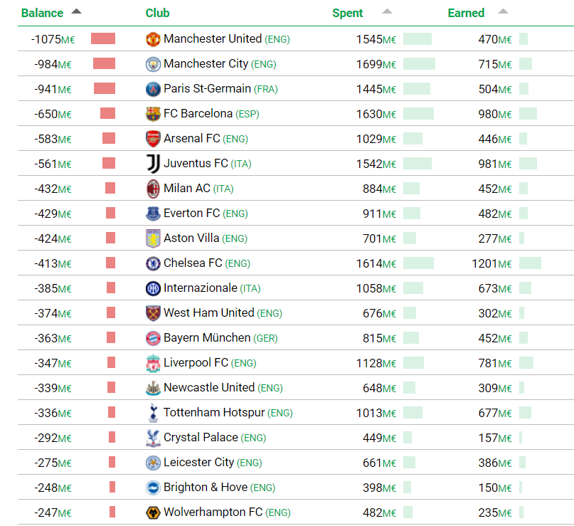The image size is (574, 526).
Task: Click the Juventus FC logo icon
Action: 153,164
